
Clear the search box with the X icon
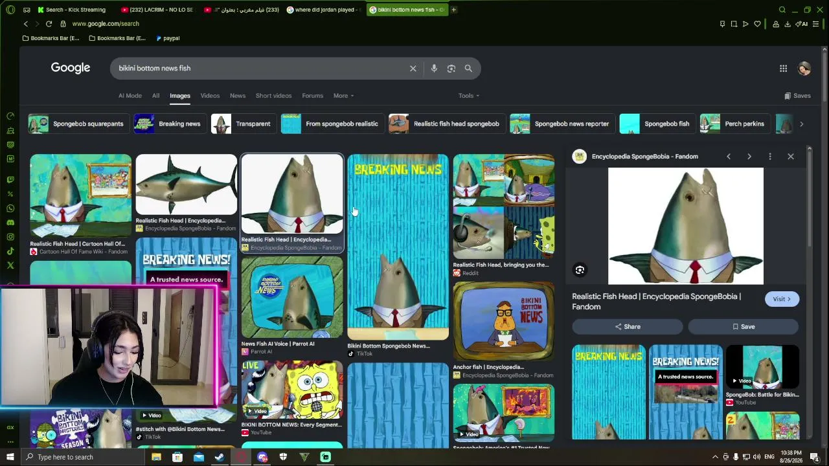[x=413, y=69]
